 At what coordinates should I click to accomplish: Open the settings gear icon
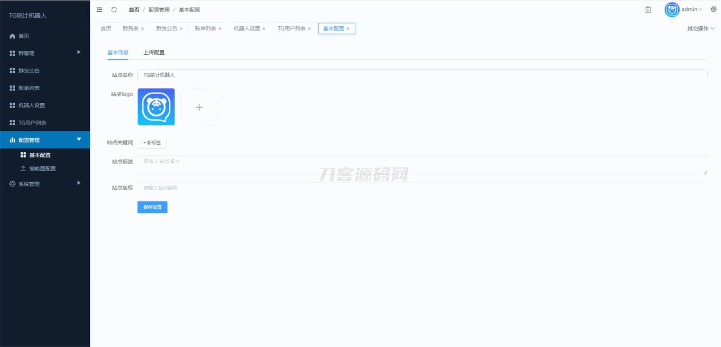point(713,9)
